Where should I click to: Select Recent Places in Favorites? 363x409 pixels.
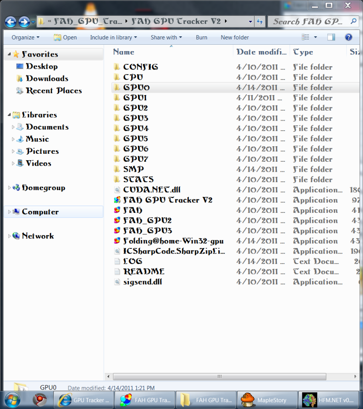click(49, 91)
